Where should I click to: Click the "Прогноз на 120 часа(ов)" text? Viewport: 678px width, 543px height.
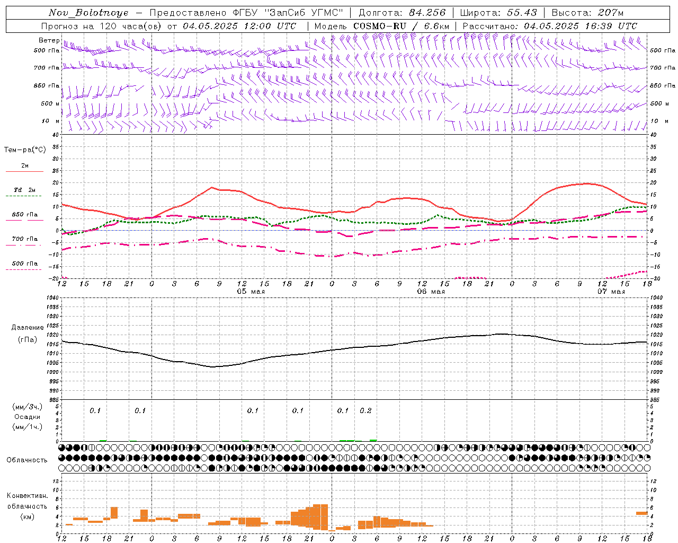point(102,26)
